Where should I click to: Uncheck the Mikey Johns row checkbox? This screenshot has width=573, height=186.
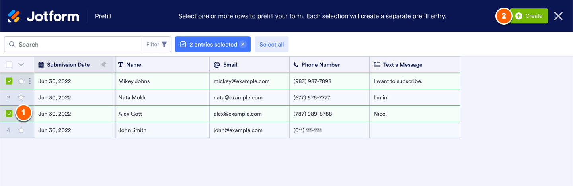pyautogui.click(x=9, y=81)
